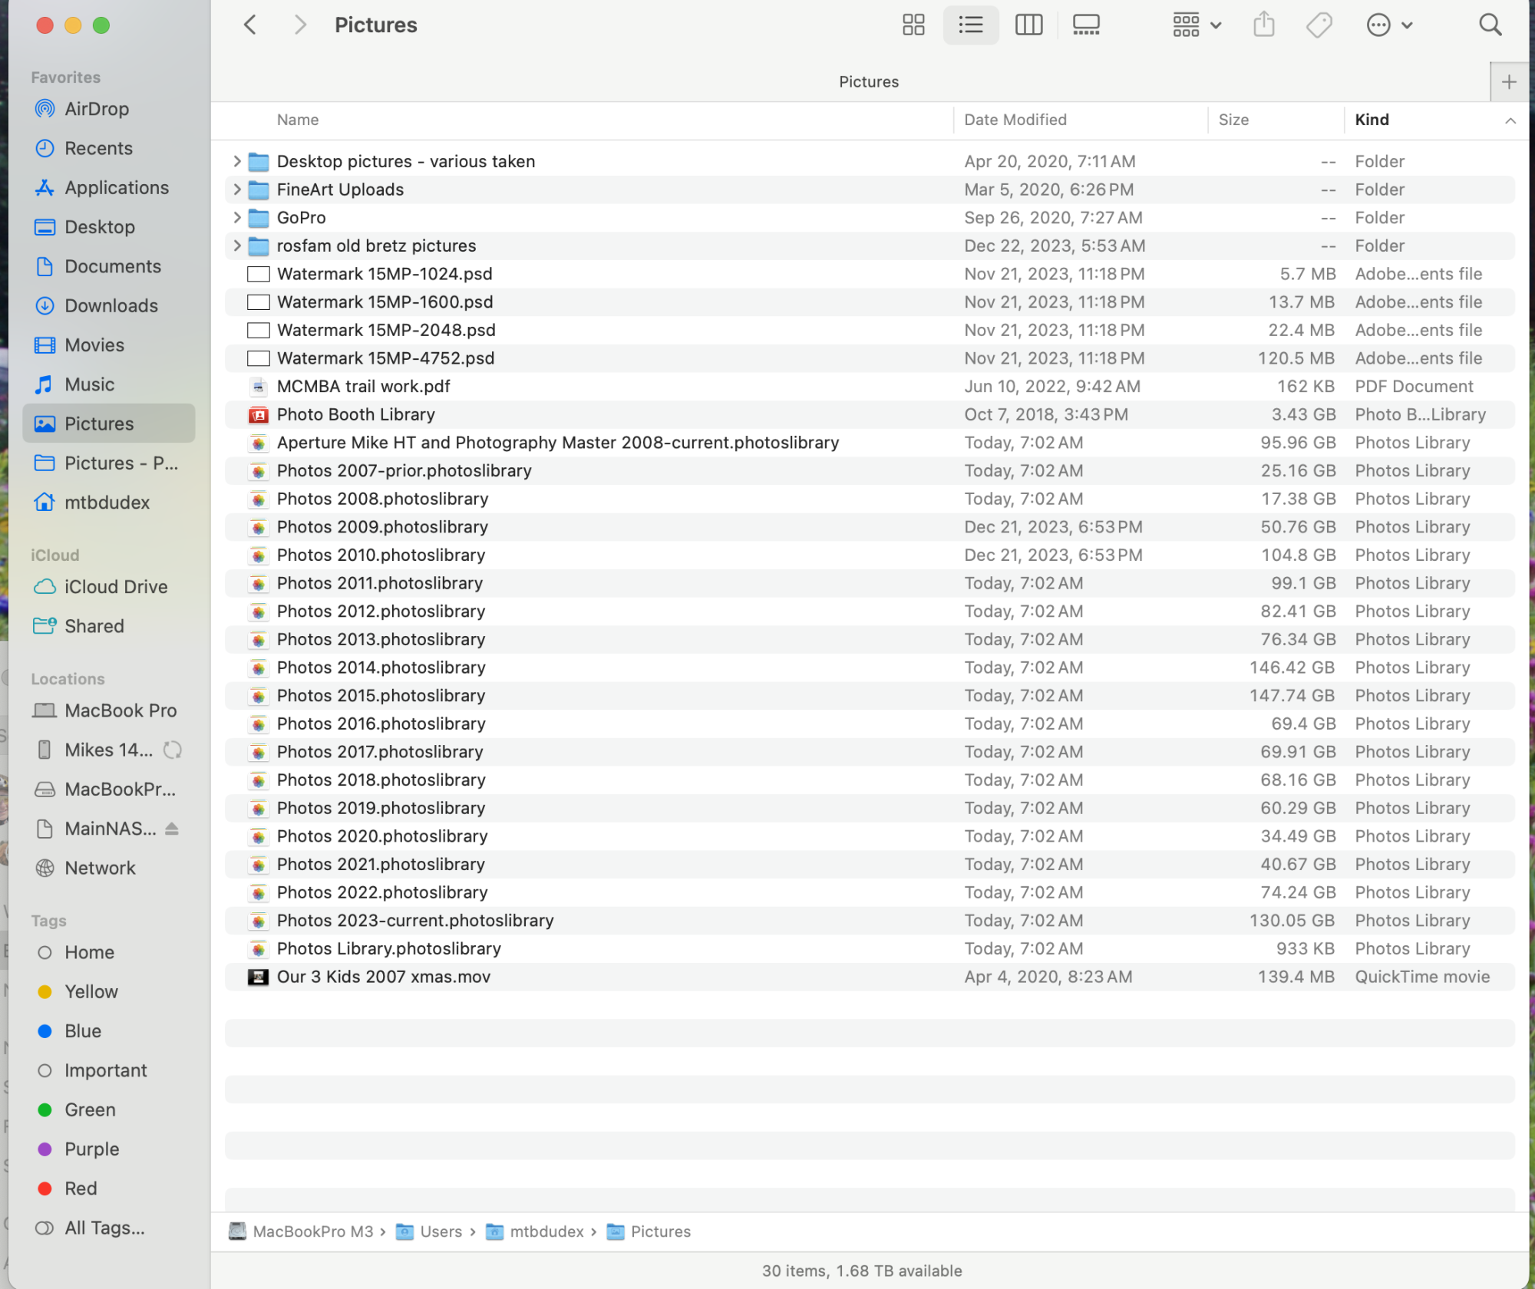Switch to list view
Image resolution: width=1535 pixels, height=1289 pixels.
click(971, 25)
